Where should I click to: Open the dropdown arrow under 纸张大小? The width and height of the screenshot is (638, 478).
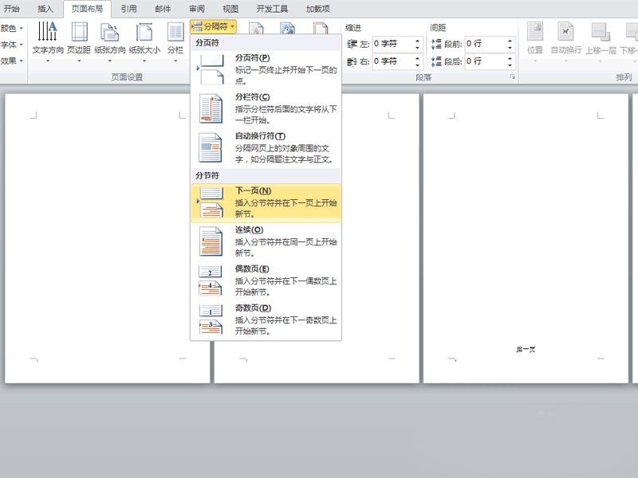(144, 61)
